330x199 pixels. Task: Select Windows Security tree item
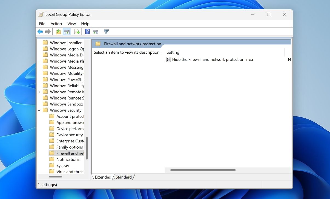pos(66,110)
